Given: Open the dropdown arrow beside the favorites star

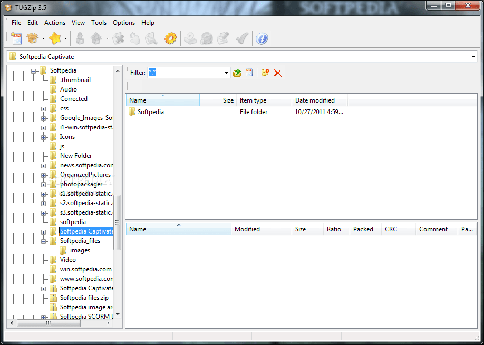Looking at the screenshot, I should (x=65, y=38).
